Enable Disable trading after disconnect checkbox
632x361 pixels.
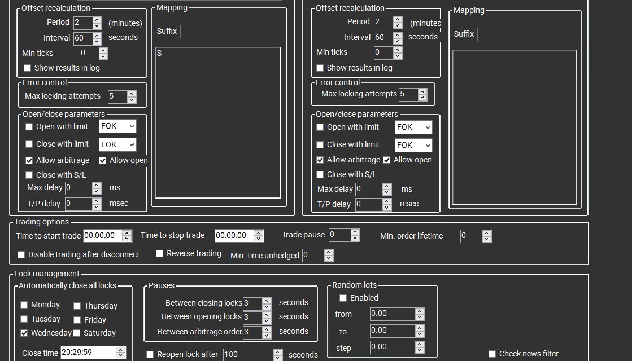pos(21,254)
